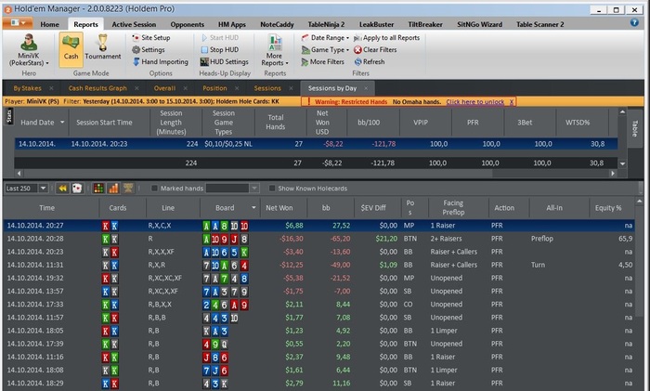Select the hand at 14.10.2014. 11:31
This screenshot has width=650, height=391.
(x=318, y=265)
